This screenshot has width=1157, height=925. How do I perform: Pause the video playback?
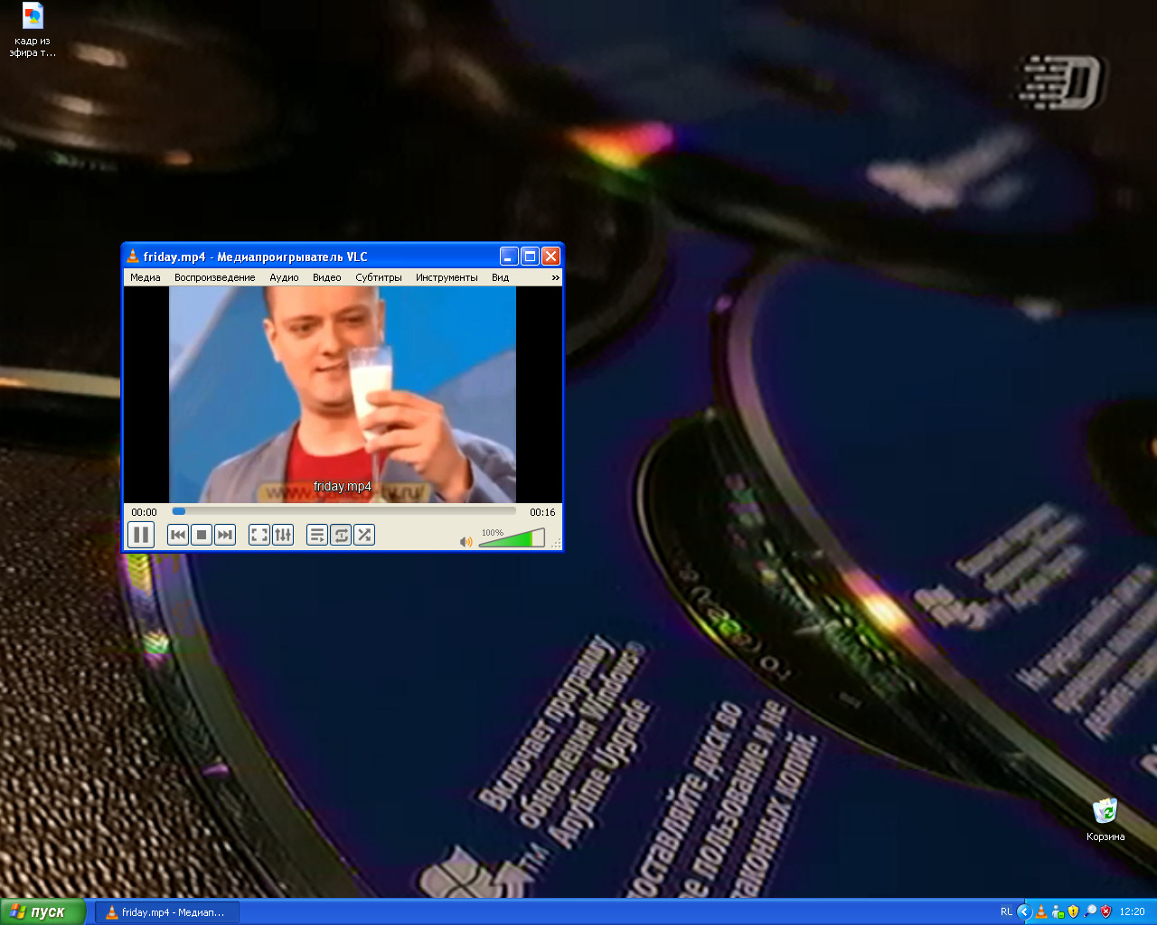click(141, 535)
